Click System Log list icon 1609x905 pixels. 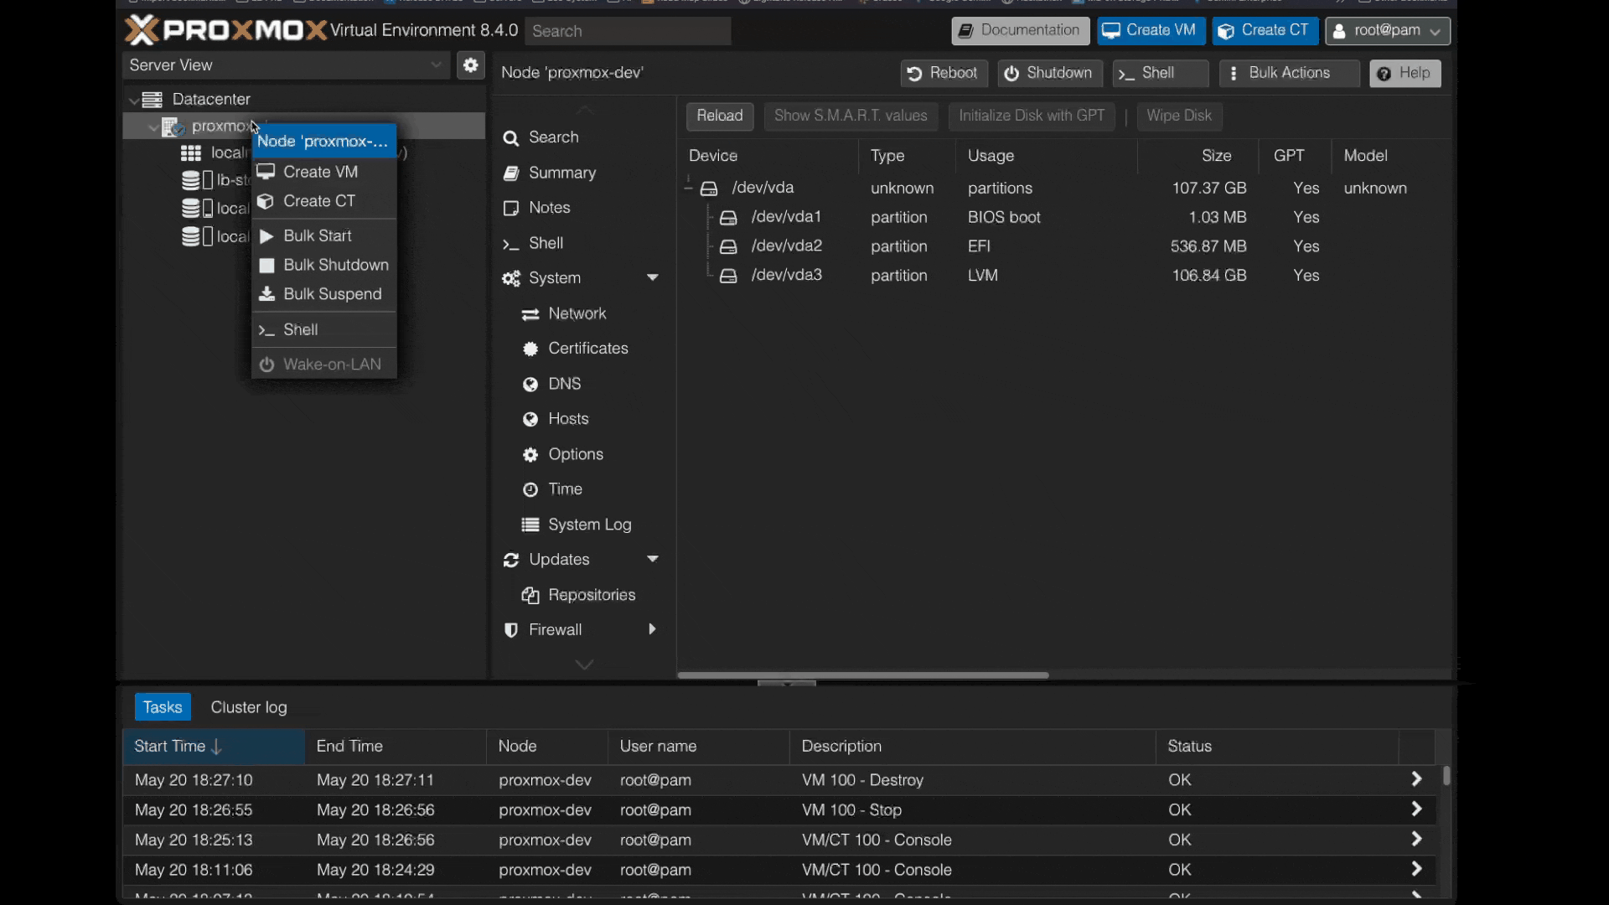[x=530, y=525]
